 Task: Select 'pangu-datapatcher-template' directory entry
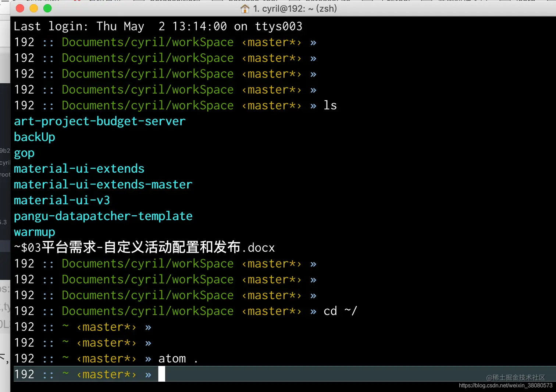pyautogui.click(x=103, y=216)
